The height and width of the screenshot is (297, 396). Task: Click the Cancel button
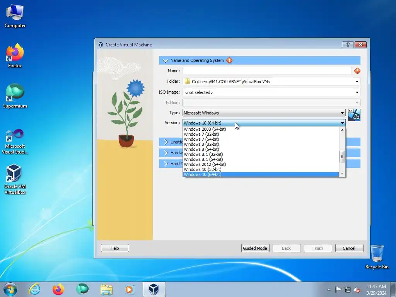[349, 248]
